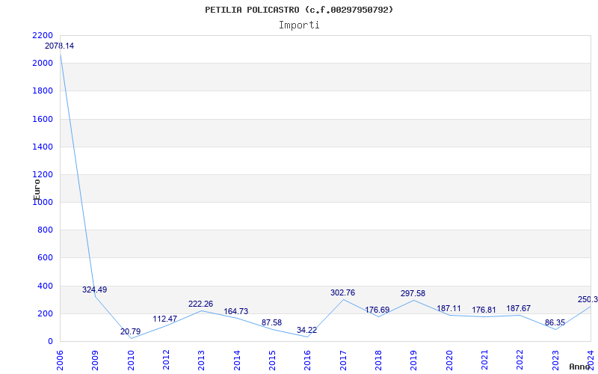The width and height of the screenshot is (598, 374).
Task: Select the 164.73 data point label
Action: click(235, 311)
